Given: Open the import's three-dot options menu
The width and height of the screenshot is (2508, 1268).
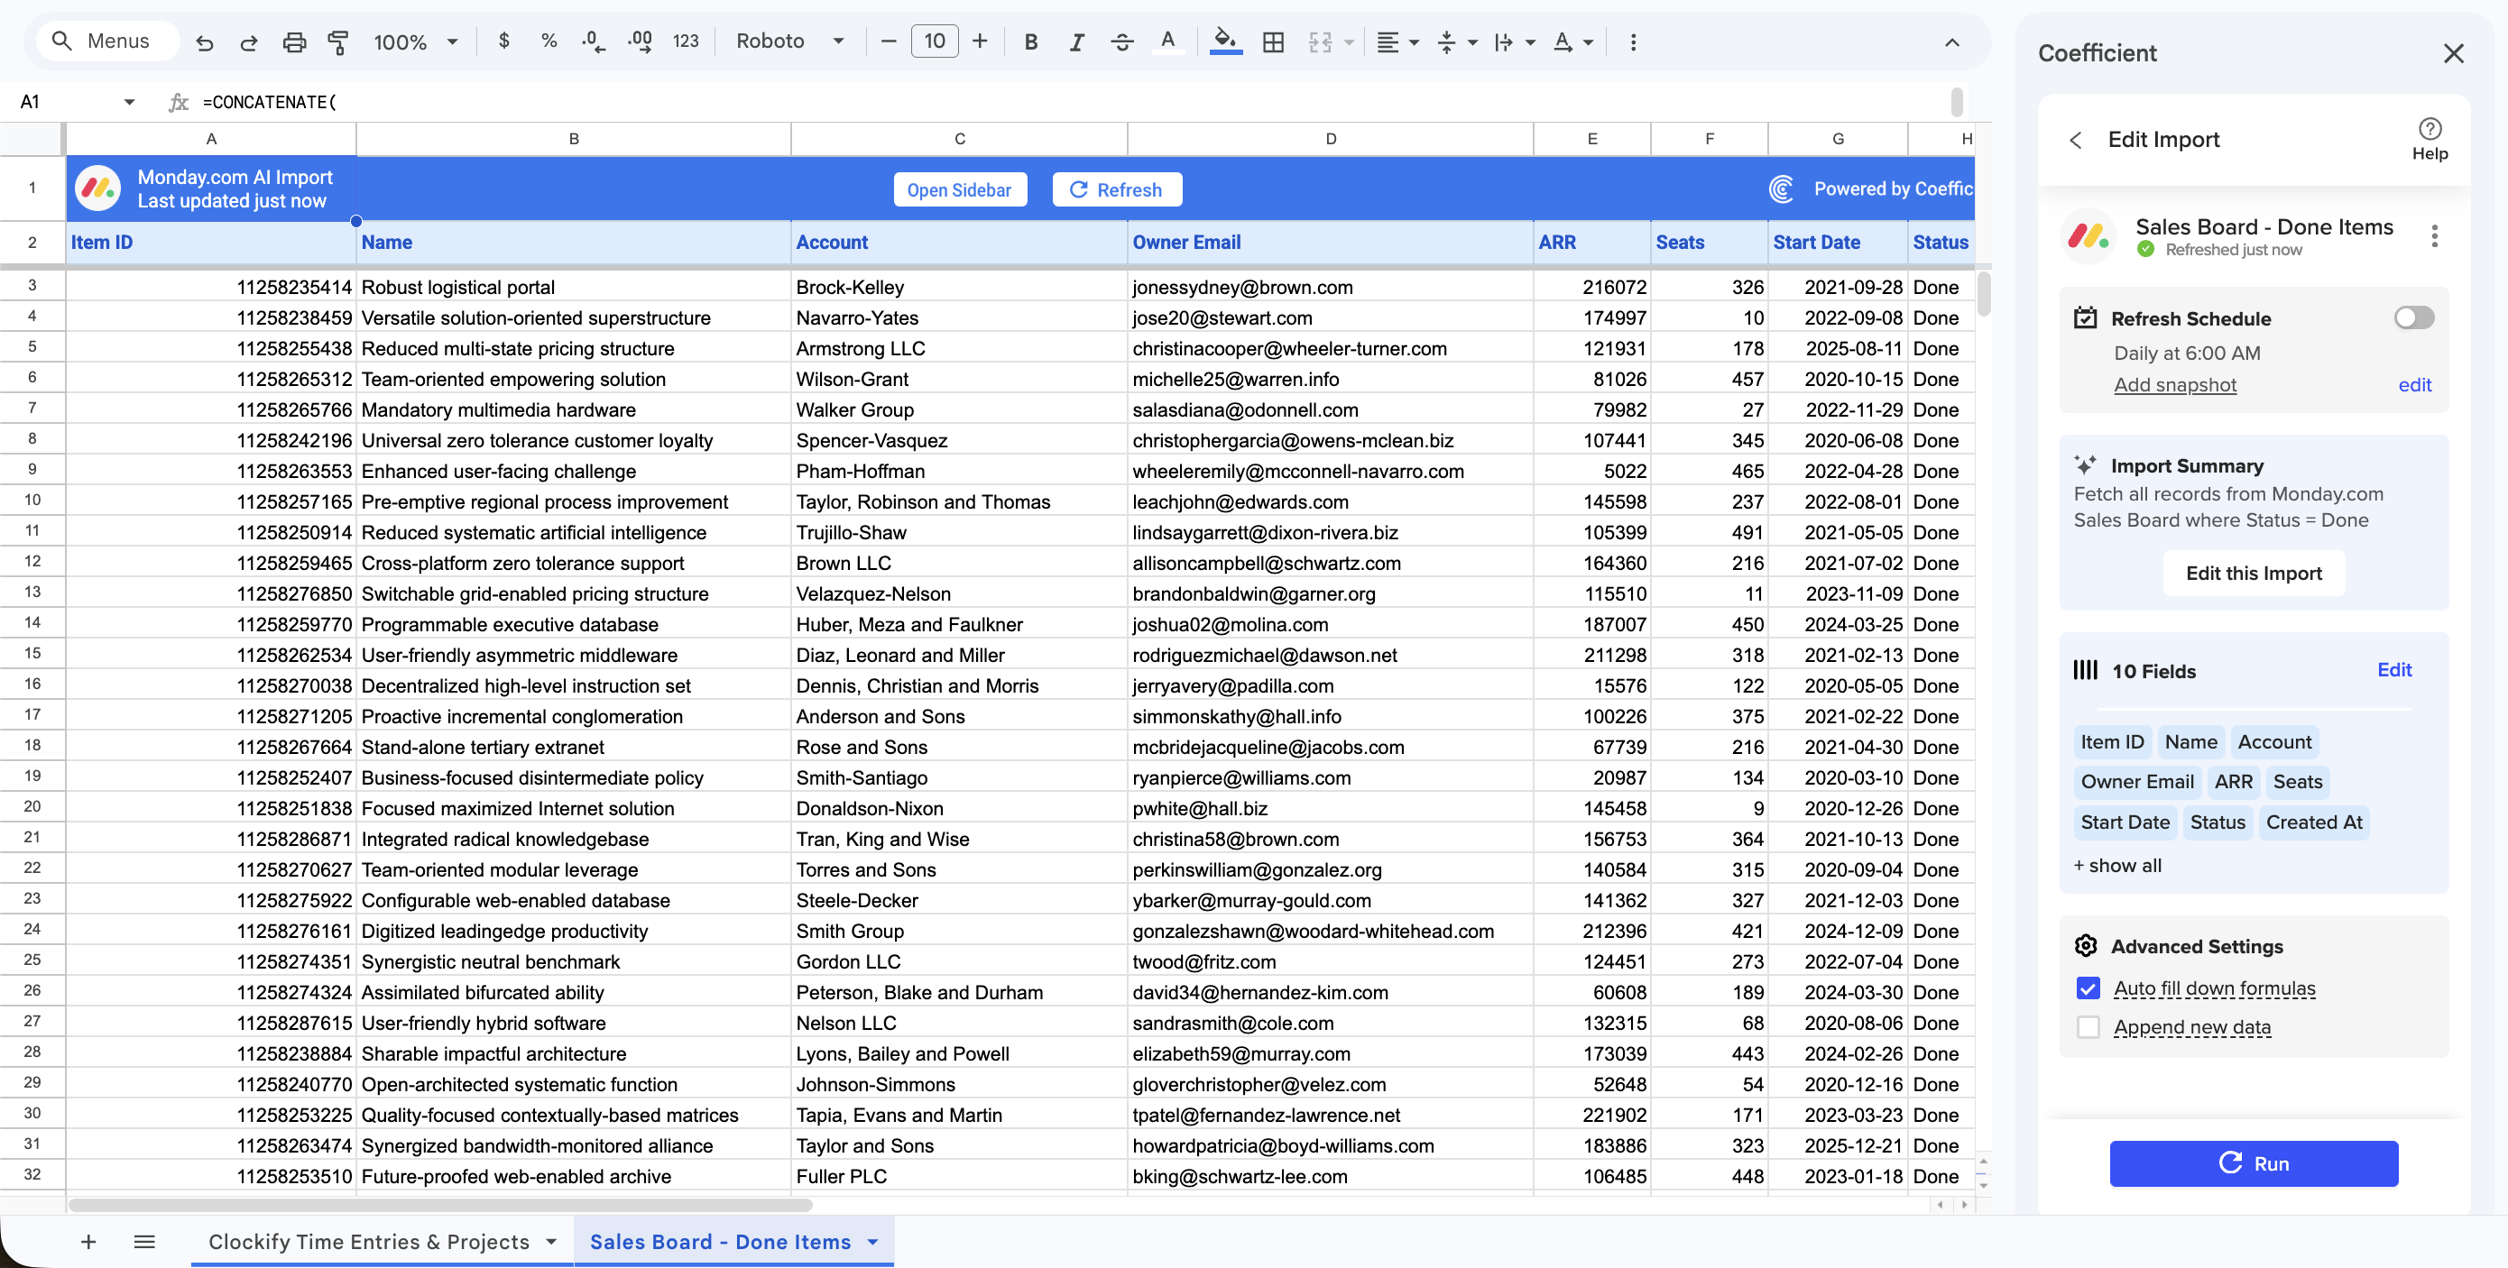Looking at the screenshot, I should pos(2434,236).
